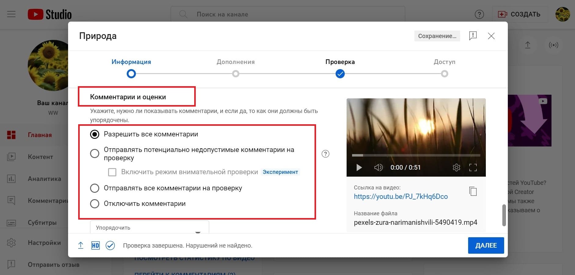Mute the video preview volume
Viewport: 575px width, 275px height.
pos(378,167)
